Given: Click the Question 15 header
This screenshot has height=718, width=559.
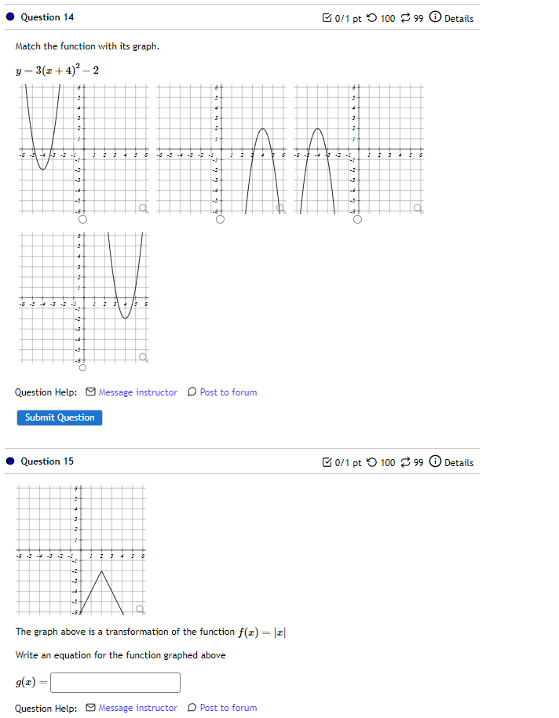Looking at the screenshot, I should (x=47, y=462).
